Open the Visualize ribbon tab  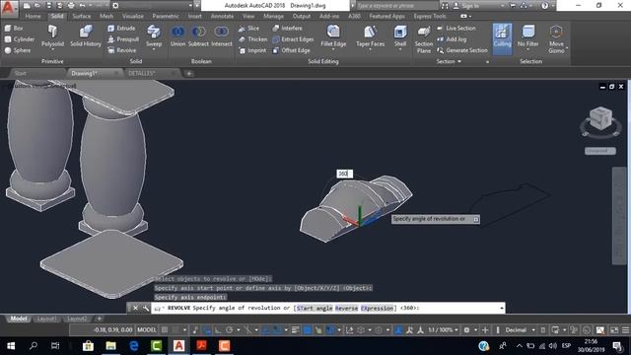133,16
